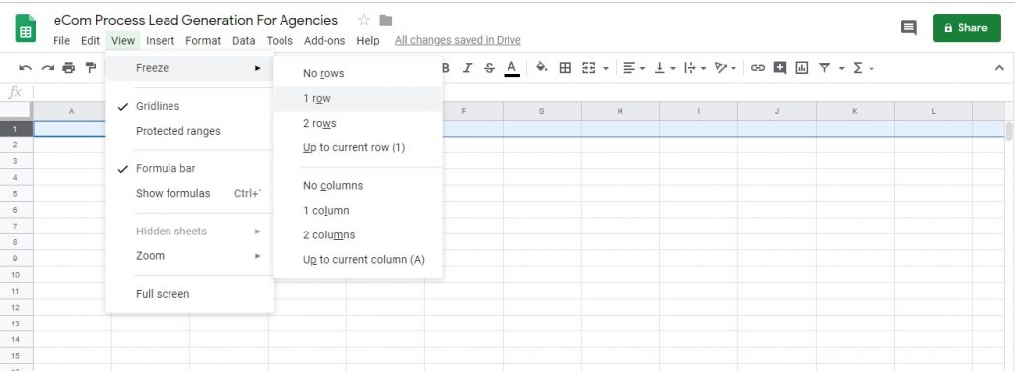Choose Up to current row (1)
Viewport: 1015px width, 371px height.
pos(358,148)
